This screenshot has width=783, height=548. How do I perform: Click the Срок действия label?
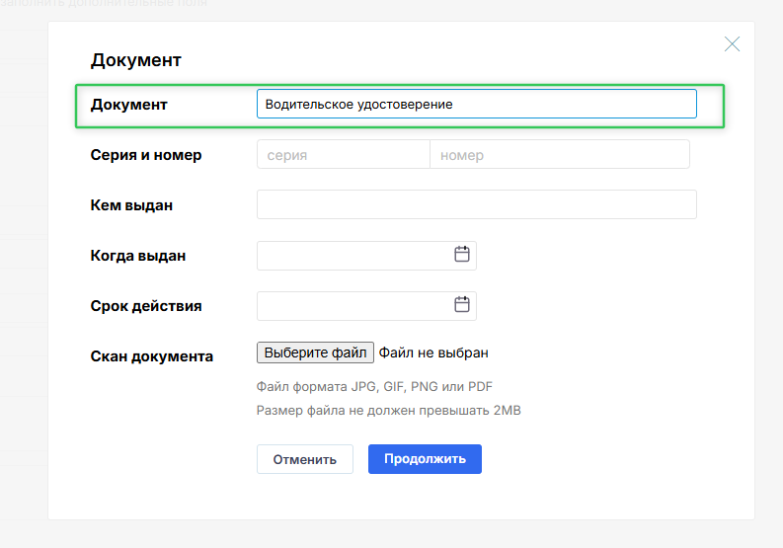pos(146,306)
